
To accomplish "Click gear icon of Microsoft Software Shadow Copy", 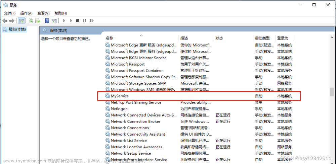I will (x=108, y=77).
